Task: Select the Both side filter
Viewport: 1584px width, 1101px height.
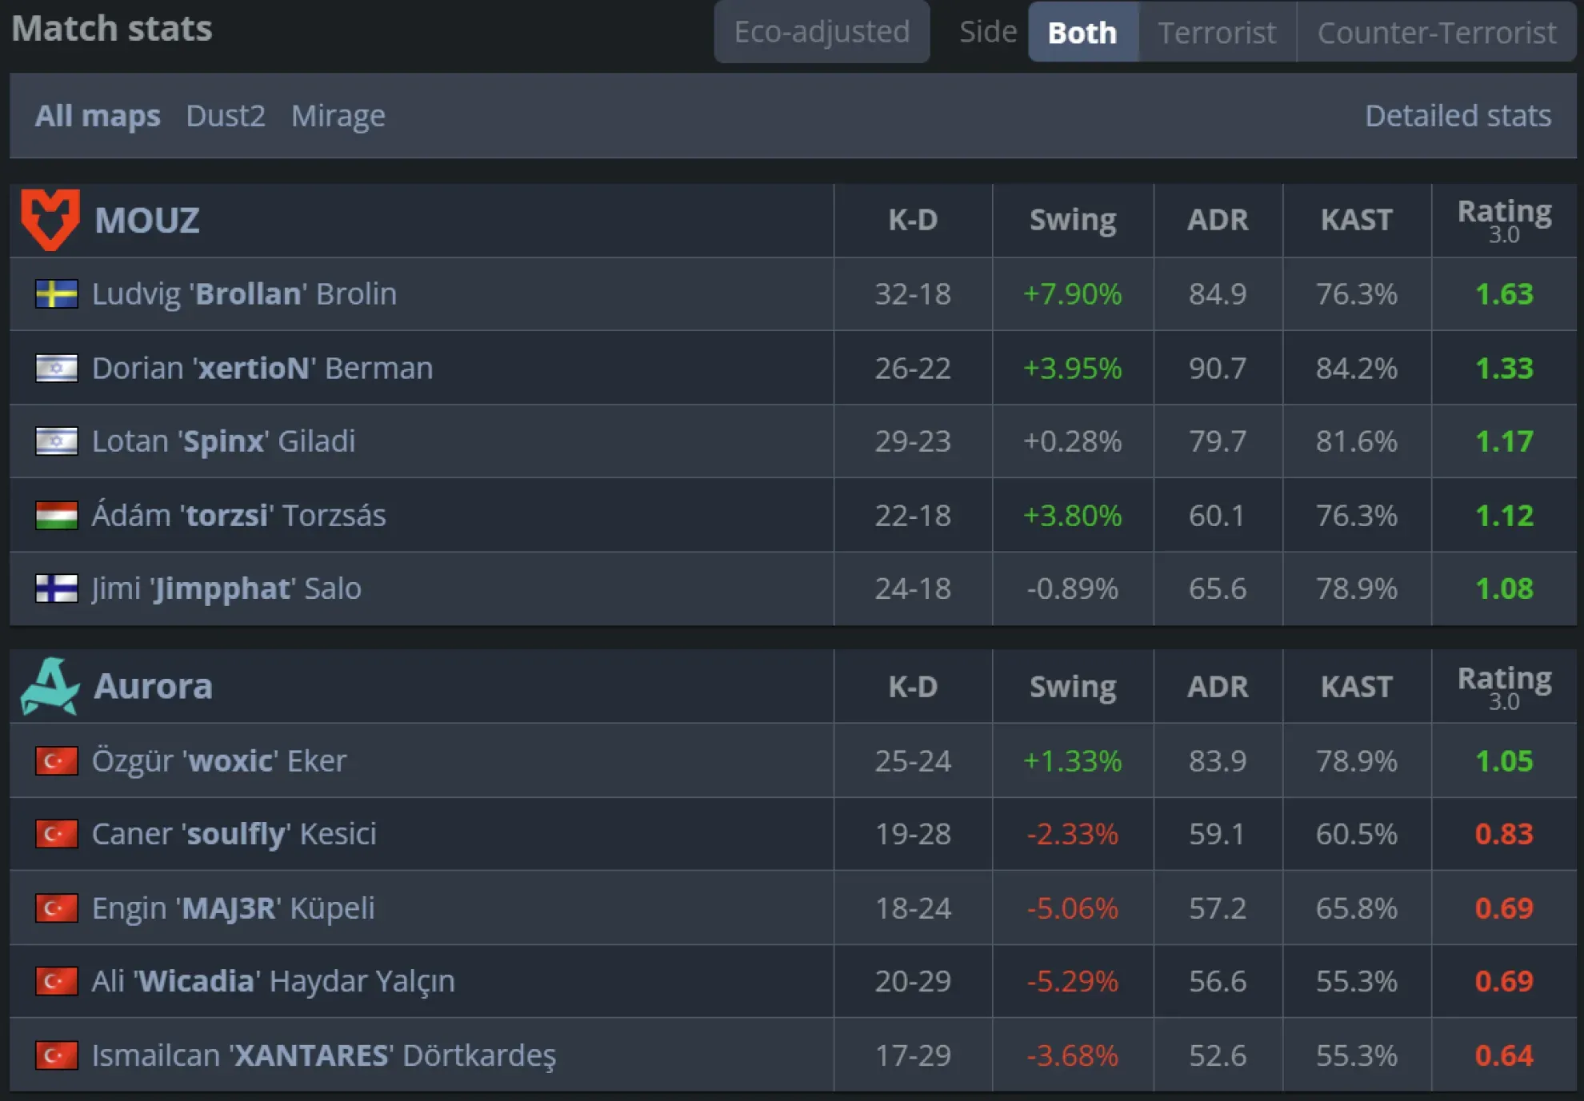Action: tap(1082, 32)
